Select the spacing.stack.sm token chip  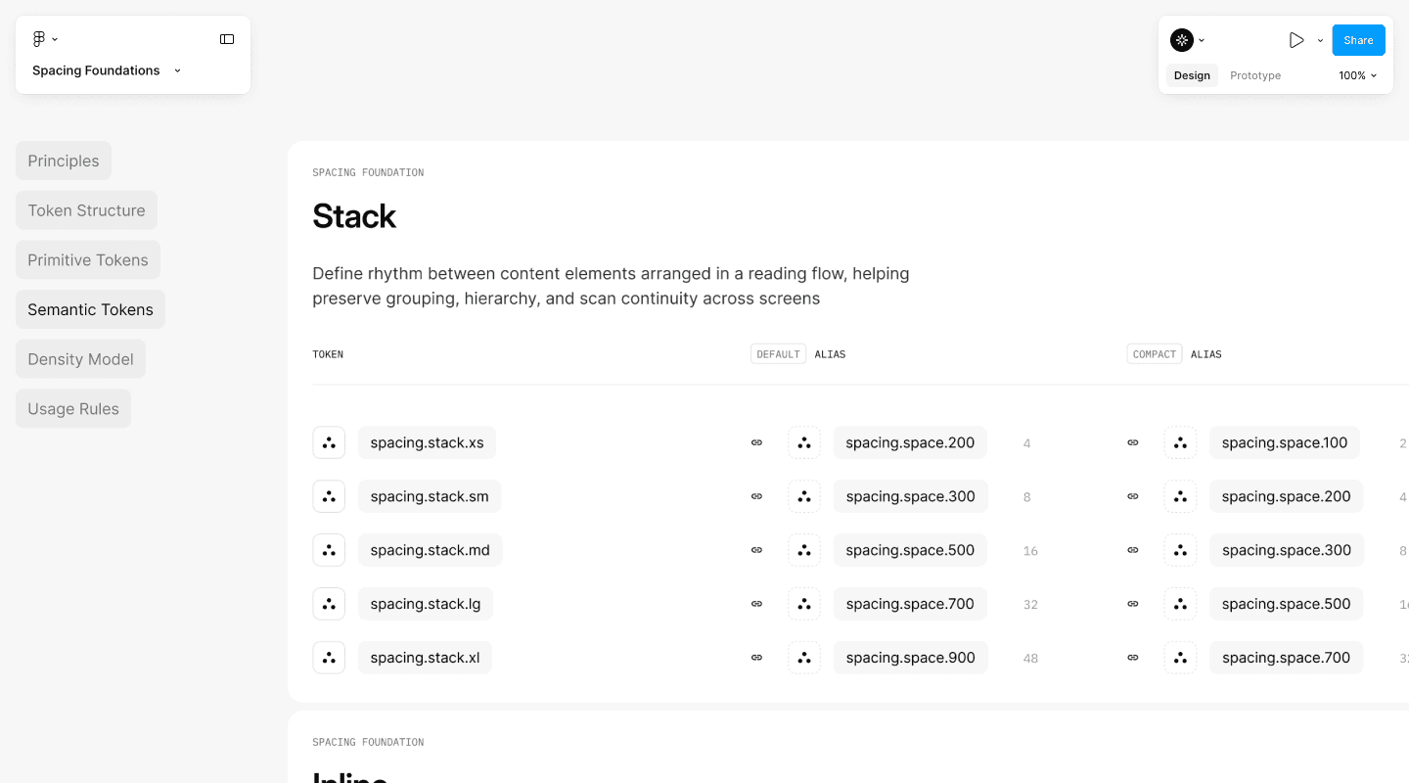(x=430, y=496)
